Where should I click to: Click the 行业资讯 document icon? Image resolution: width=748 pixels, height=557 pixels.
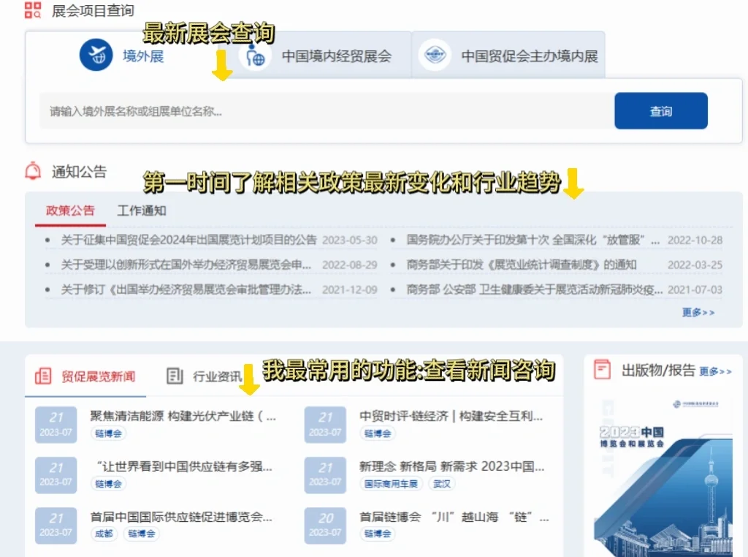tap(175, 374)
